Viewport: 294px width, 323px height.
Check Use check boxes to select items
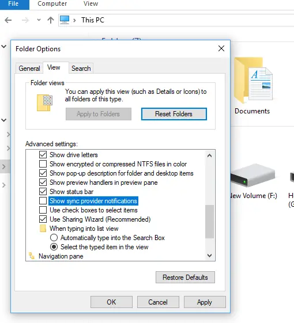pos(43,210)
